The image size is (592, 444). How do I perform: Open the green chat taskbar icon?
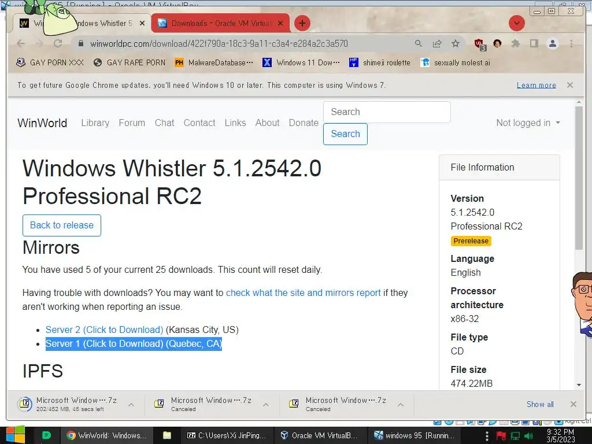(46, 435)
